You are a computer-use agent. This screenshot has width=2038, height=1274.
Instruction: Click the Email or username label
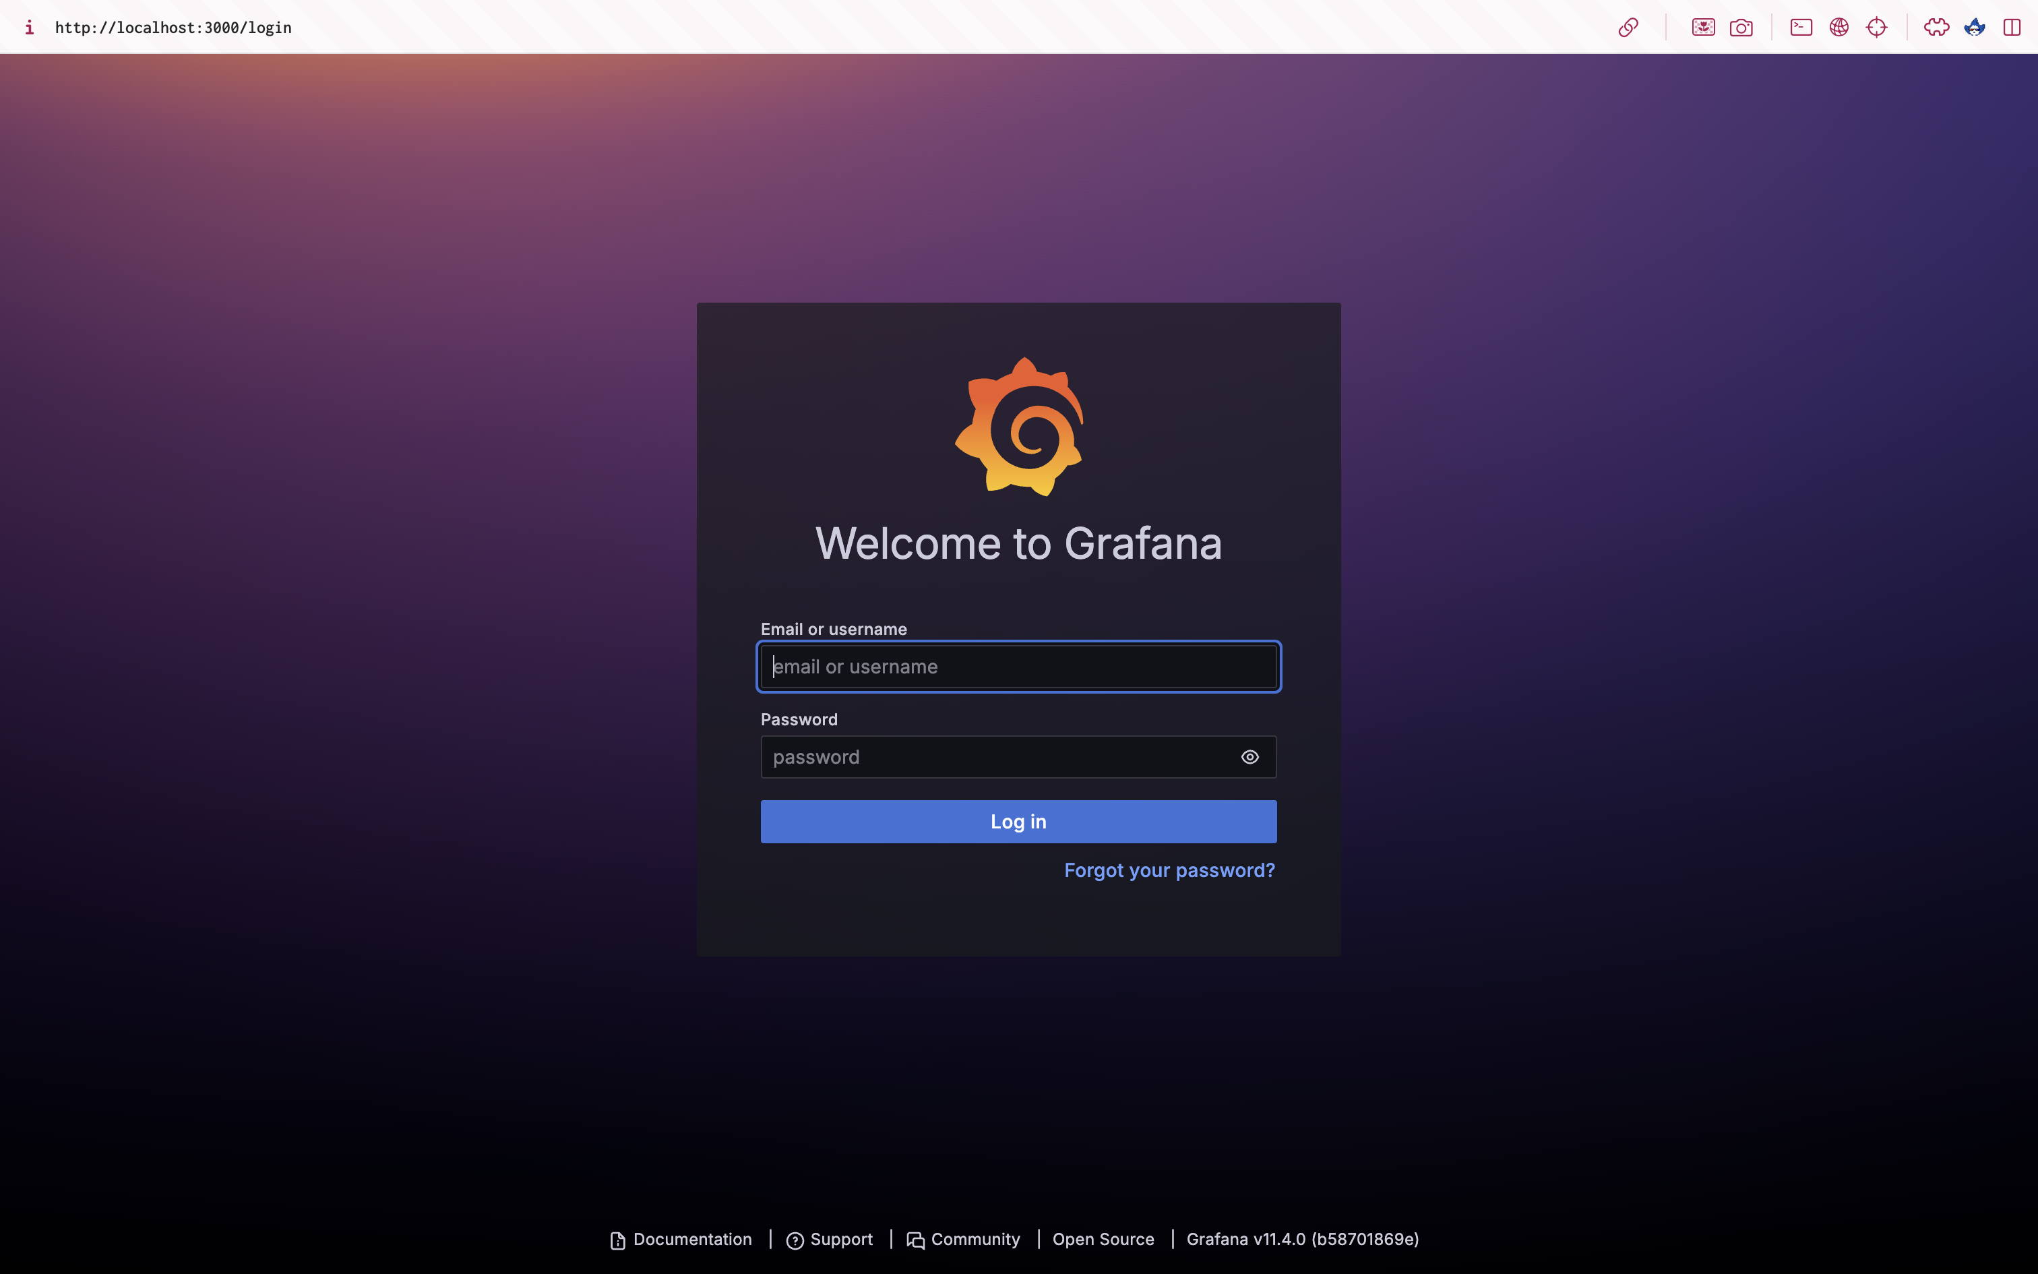pyautogui.click(x=834, y=630)
